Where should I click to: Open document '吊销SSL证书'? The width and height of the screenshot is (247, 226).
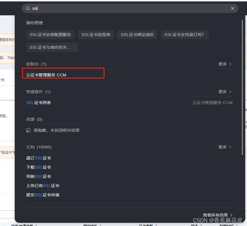38,176
